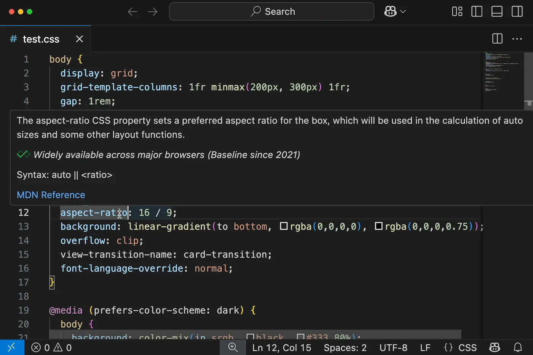
Task: Open the MDN Reference link
Action: [51, 195]
